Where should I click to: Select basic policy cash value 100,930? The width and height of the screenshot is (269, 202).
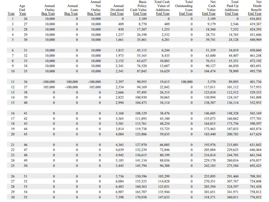pos(141,98)
